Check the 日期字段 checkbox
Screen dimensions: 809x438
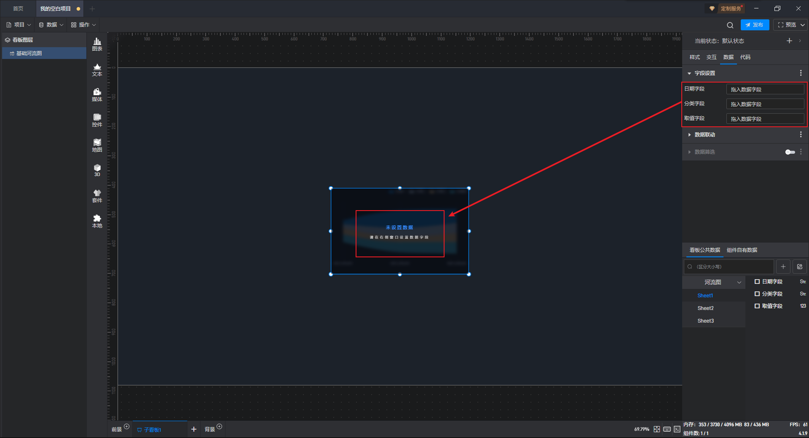point(757,281)
